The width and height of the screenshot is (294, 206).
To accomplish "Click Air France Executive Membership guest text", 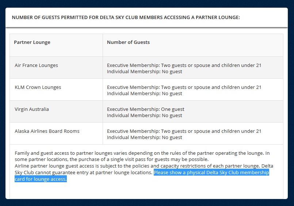I will (184, 65).
